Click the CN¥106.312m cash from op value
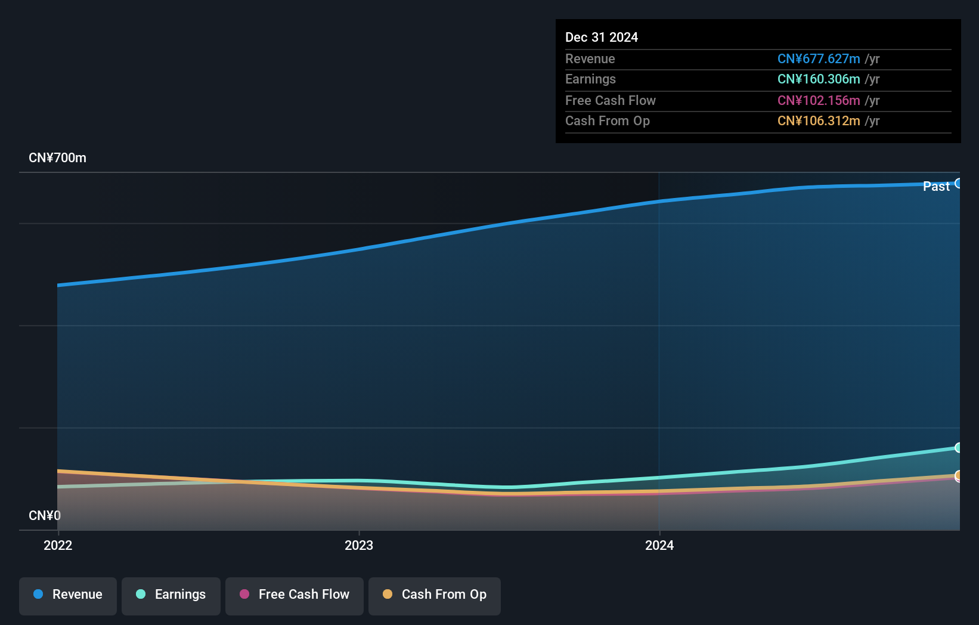This screenshot has width=979, height=625. click(819, 120)
